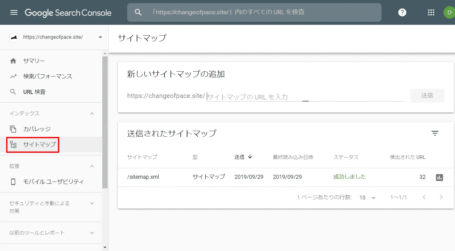The height and width of the screenshot is (251, 455).
Task: Expand 以前のツールとレポート
Action: (92, 233)
